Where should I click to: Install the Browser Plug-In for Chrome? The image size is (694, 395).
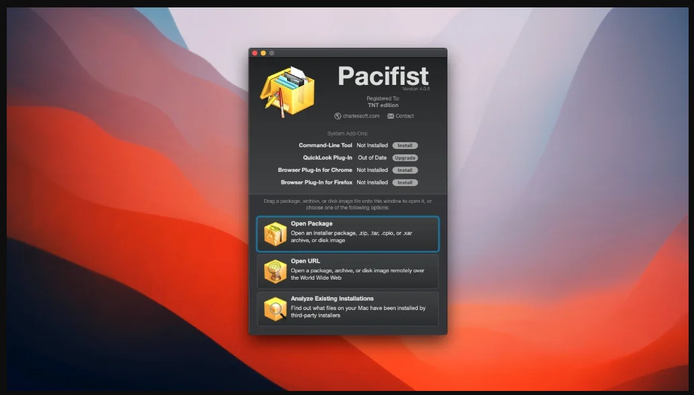click(405, 170)
